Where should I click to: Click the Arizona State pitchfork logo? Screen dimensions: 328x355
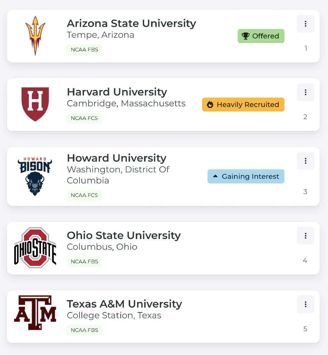(35, 36)
